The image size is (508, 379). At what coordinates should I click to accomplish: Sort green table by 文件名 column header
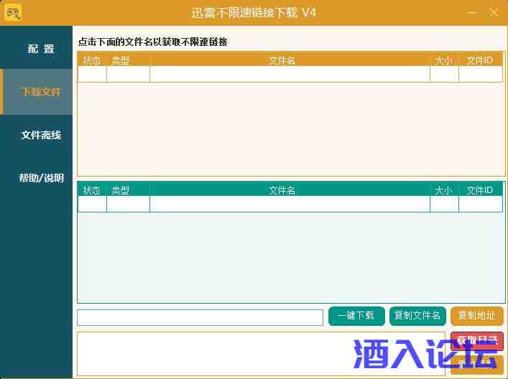[x=290, y=190]
